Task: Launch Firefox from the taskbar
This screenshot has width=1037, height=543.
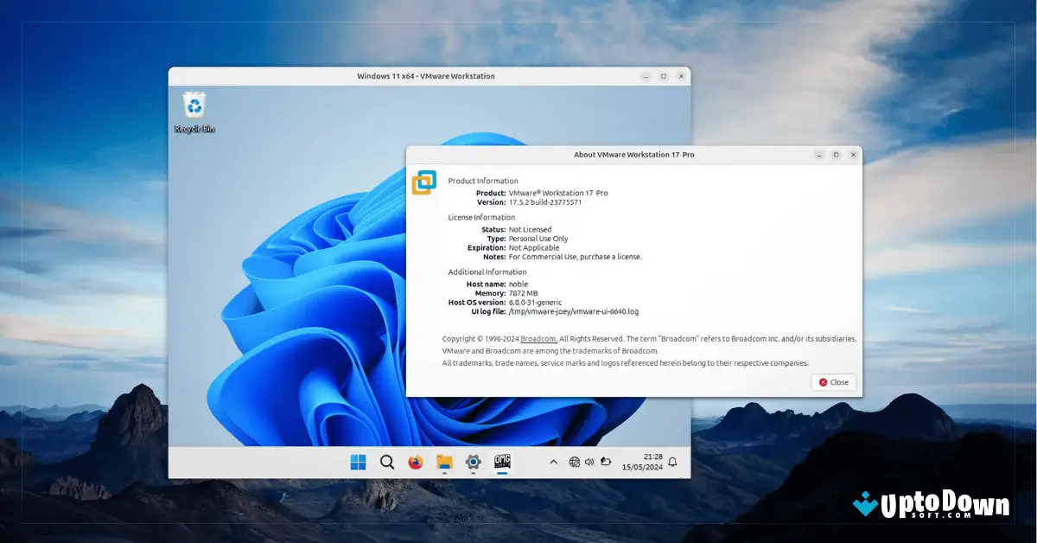Action: tap(415, 462)
